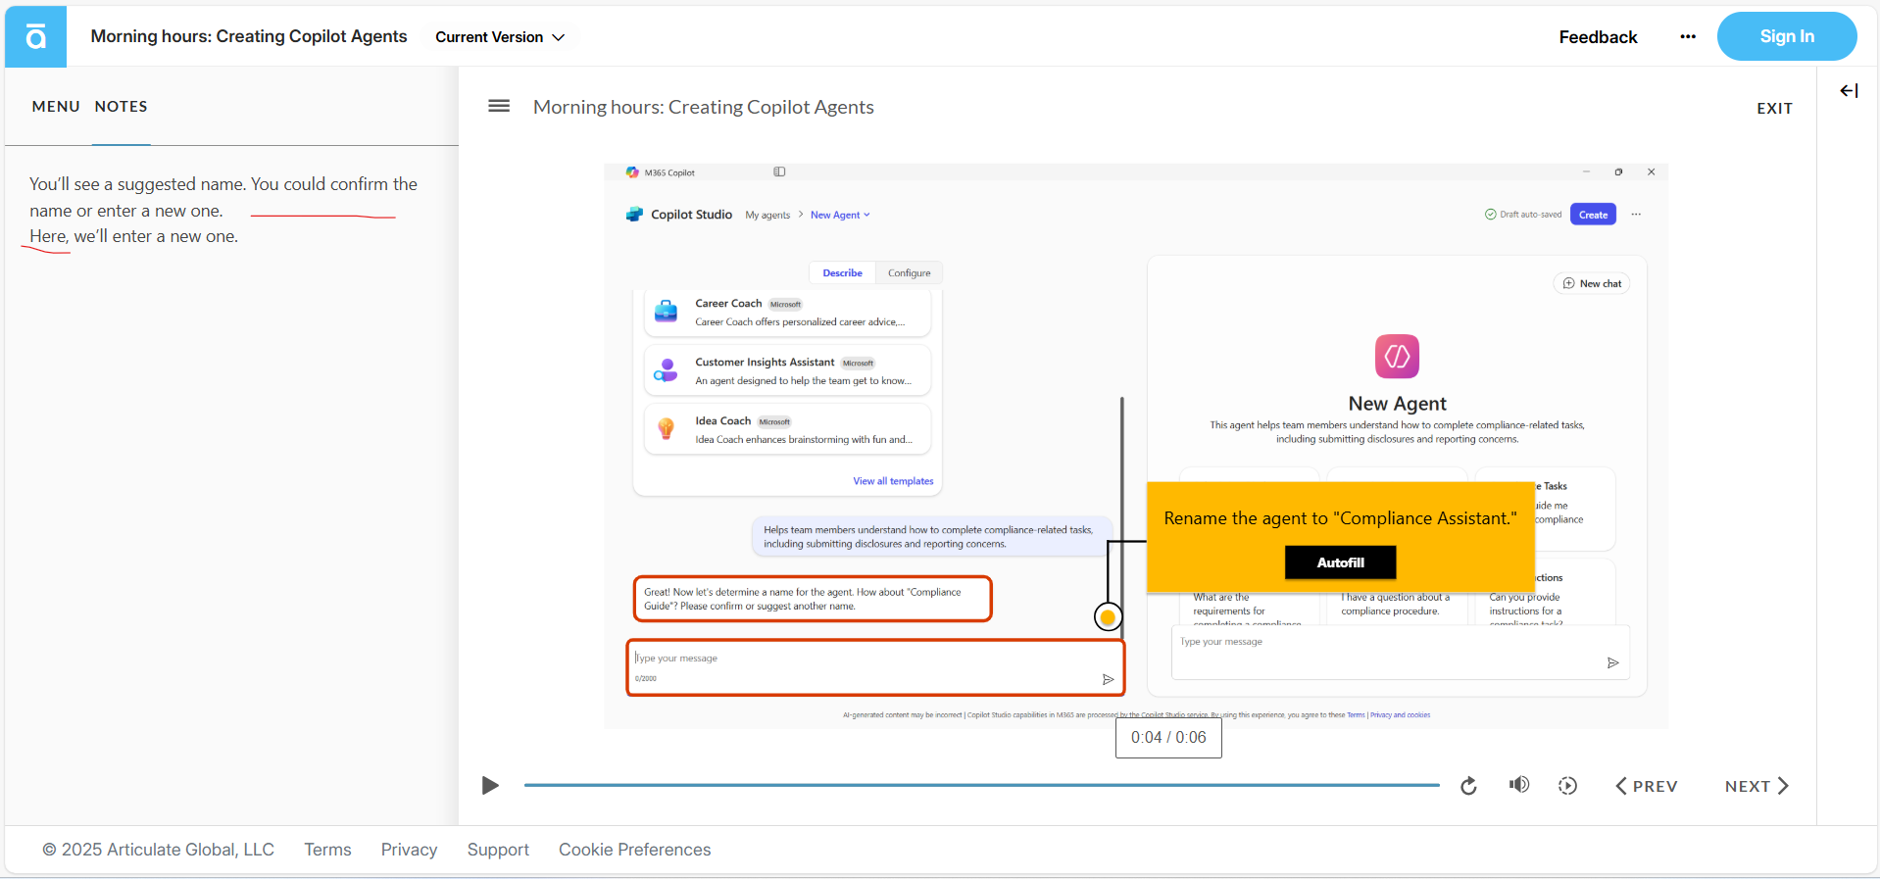Collapse the right side panel arrow
The width and height of the screenshot is (1880, 879).
(1849, 91)
